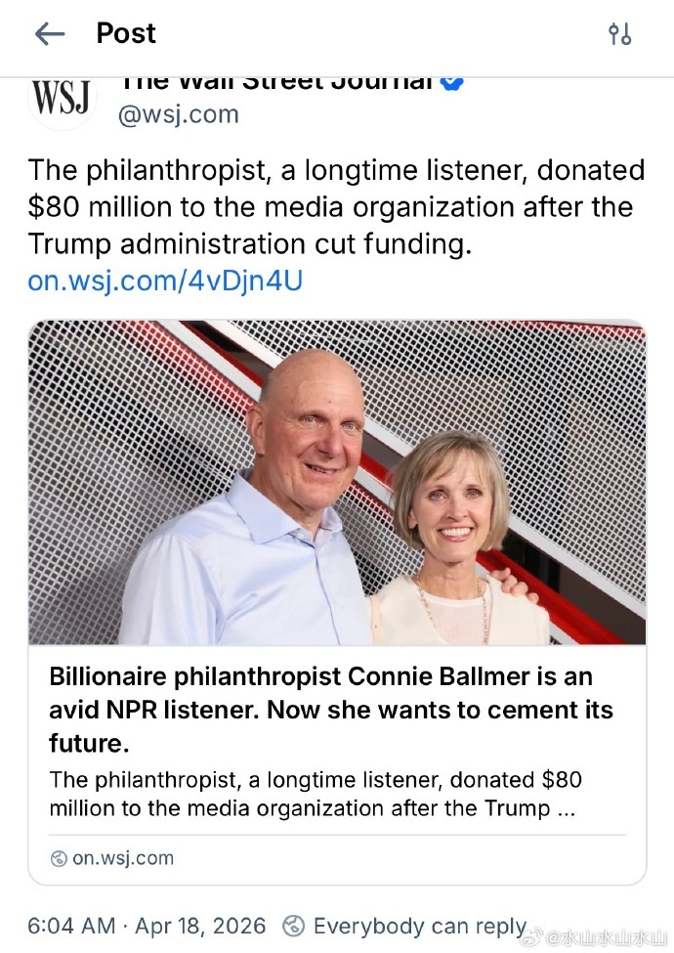Click the Apr 18, 2026 date
674x953 pixels.
(202, 926)
